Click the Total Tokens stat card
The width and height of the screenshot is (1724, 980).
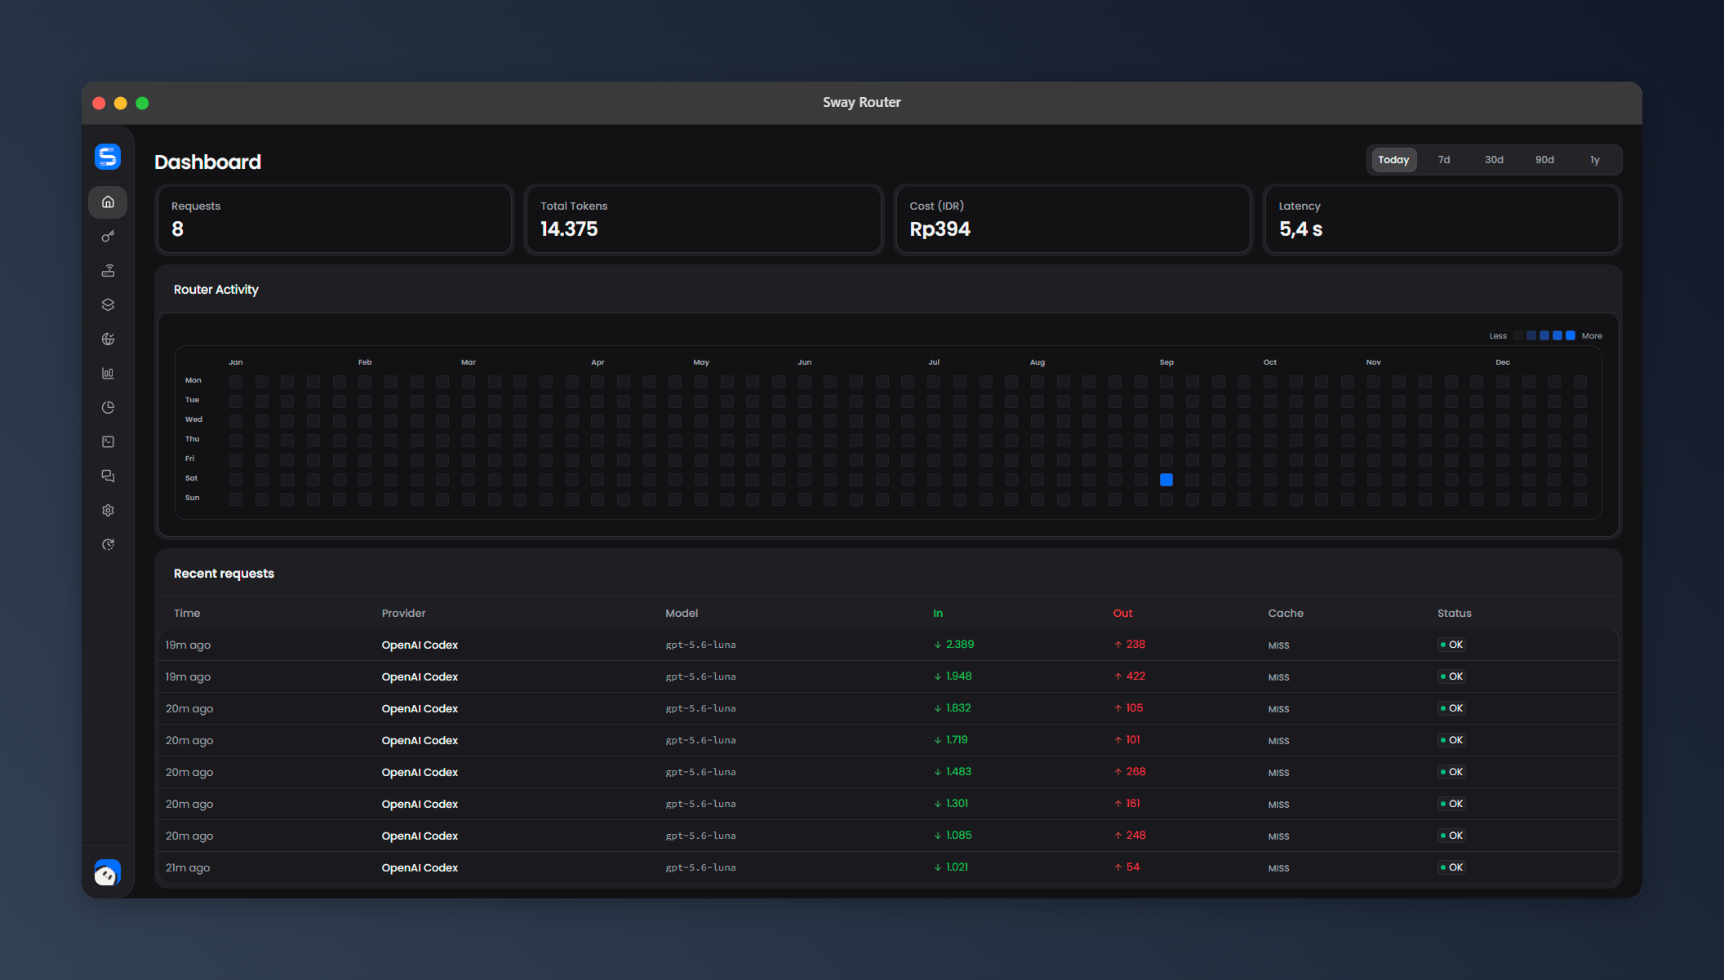(x=704, y=220)
